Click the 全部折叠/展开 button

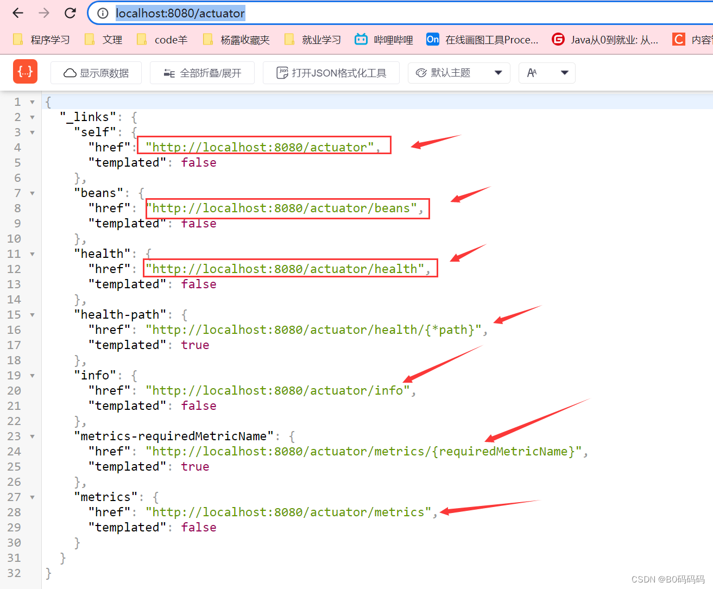[202, 73]
